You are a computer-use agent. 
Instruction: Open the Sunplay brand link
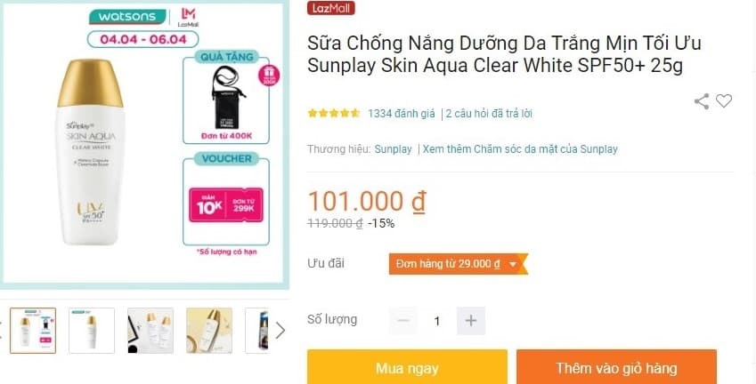click(x=393, y=149)
